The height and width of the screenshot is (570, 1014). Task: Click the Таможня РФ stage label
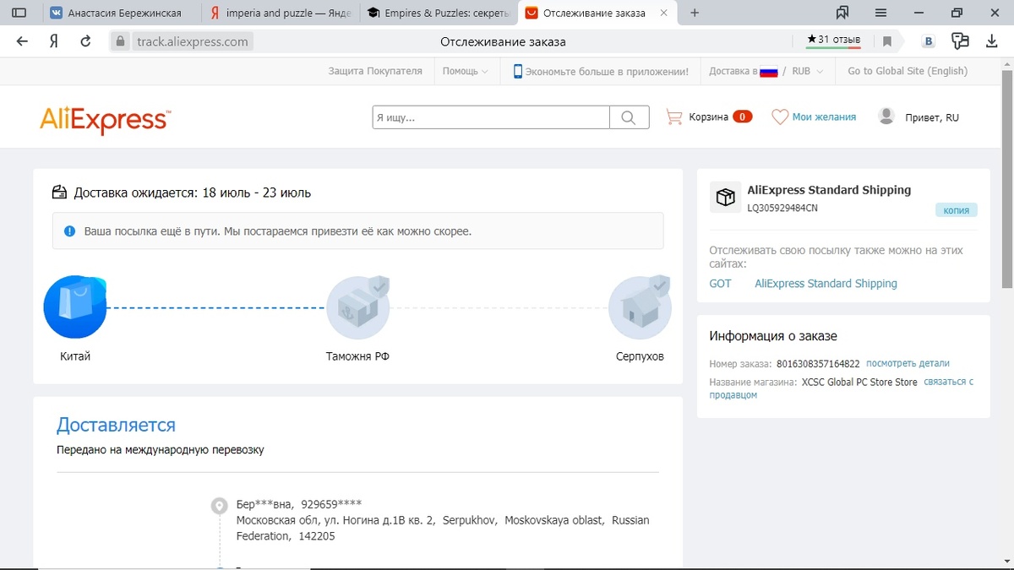point(357,356)
